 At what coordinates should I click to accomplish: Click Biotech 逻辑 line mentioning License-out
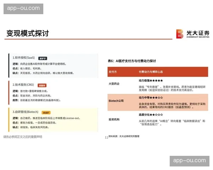(46, 118)
